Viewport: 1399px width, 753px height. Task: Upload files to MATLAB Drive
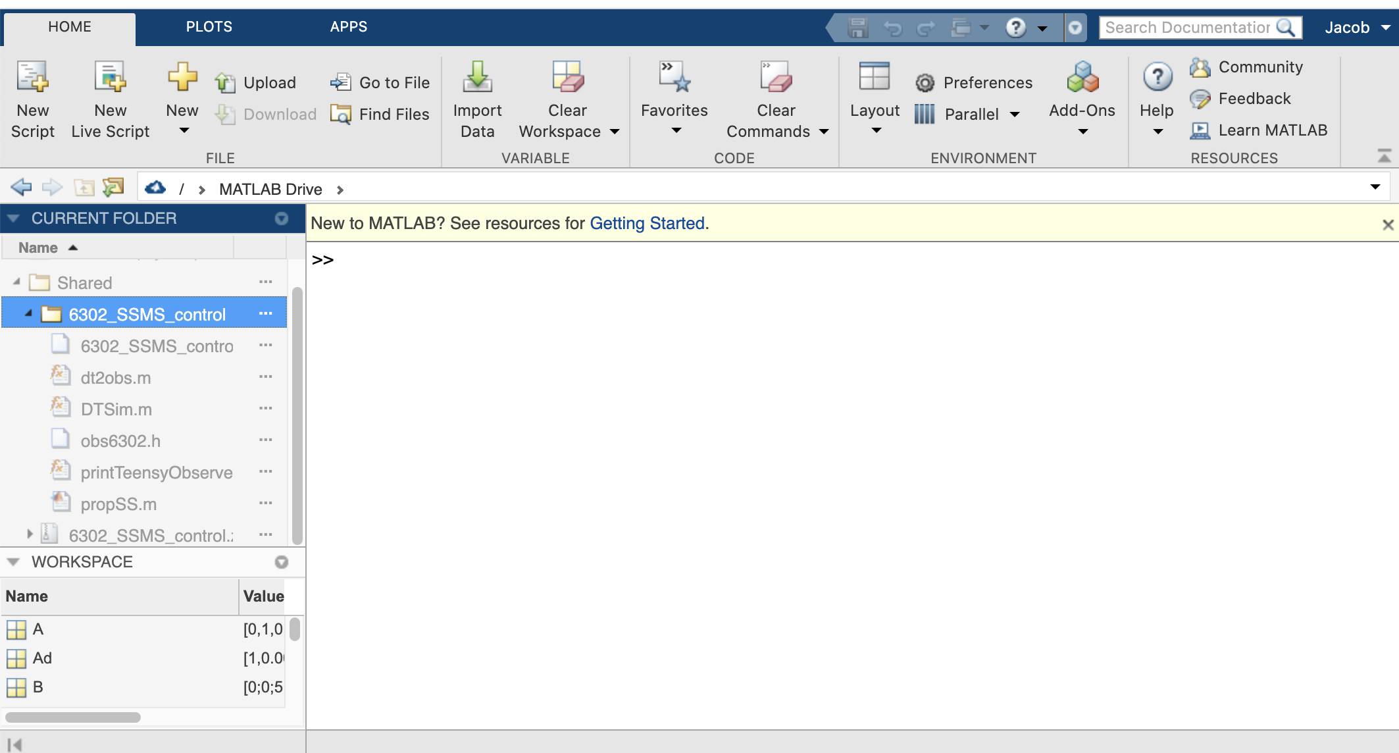click(x=255, y=82)
